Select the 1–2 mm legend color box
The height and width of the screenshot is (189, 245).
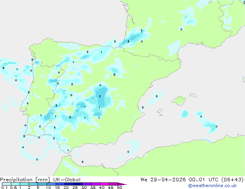click(24, 184)
